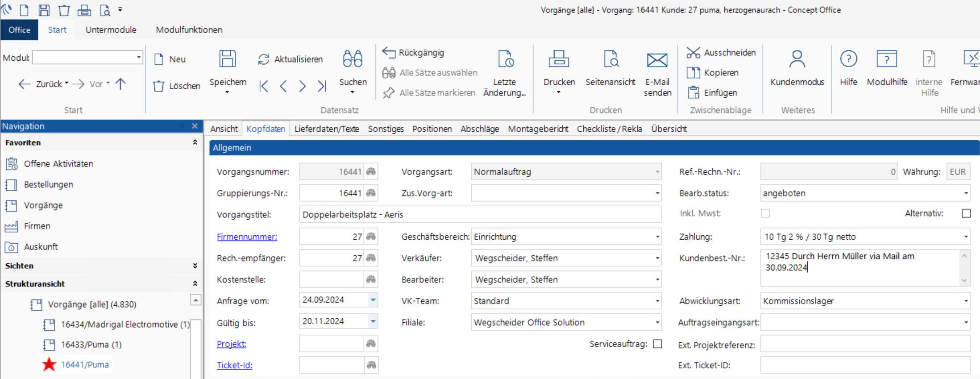
Task: Click Ausschneiden scissors
Action: pos(721,53)
